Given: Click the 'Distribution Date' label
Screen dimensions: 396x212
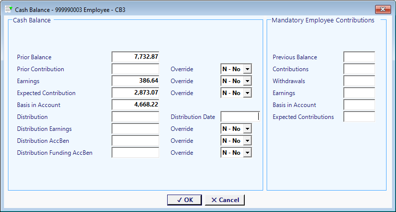Looking at the screenshot, I should 193,117.
